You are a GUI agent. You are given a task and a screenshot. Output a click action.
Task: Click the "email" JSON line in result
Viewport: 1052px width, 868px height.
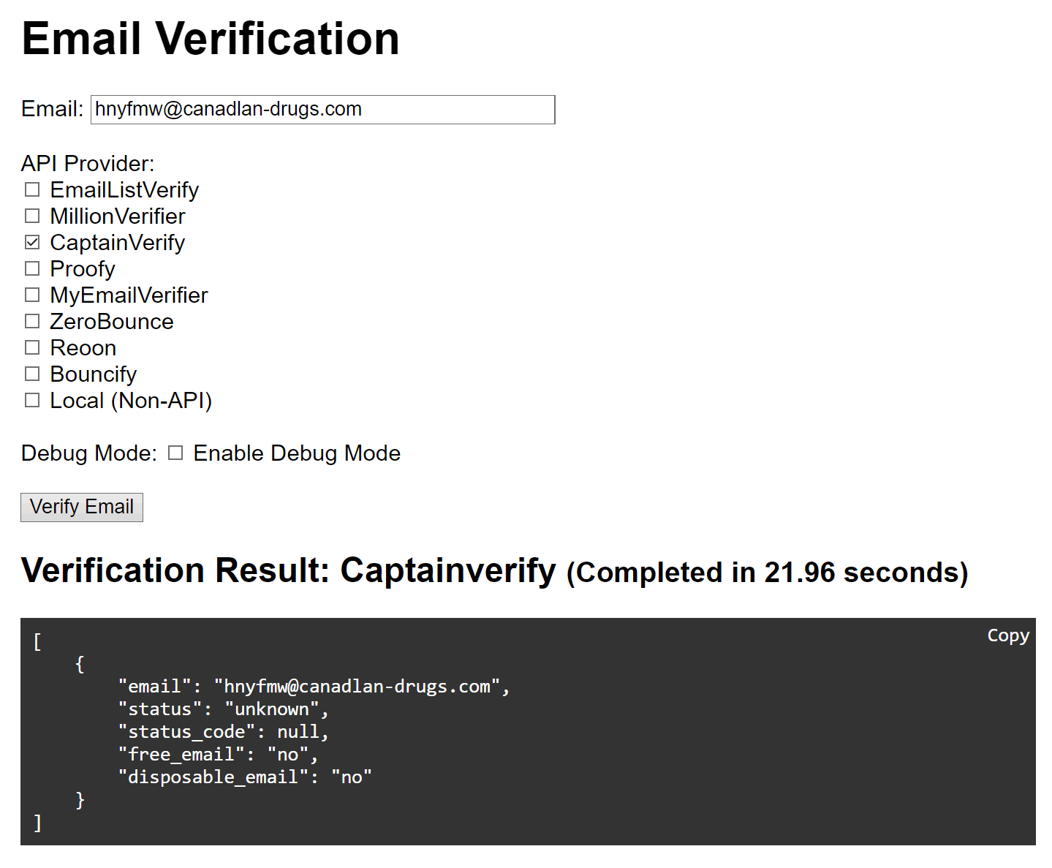tap(314, 687)
